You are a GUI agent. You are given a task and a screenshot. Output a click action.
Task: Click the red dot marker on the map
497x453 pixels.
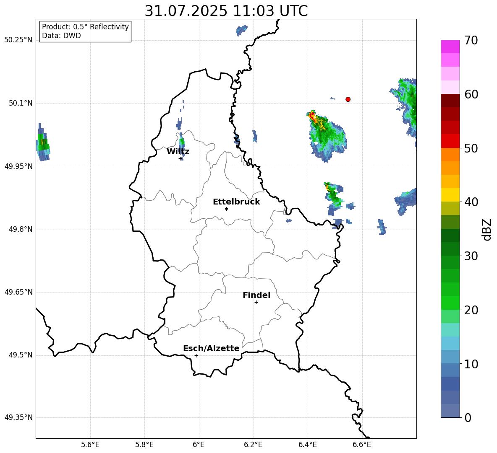(x=348, y=99)
